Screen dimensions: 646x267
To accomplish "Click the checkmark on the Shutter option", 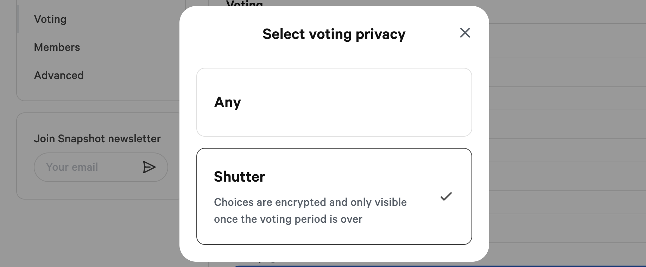I will (446, 196).
